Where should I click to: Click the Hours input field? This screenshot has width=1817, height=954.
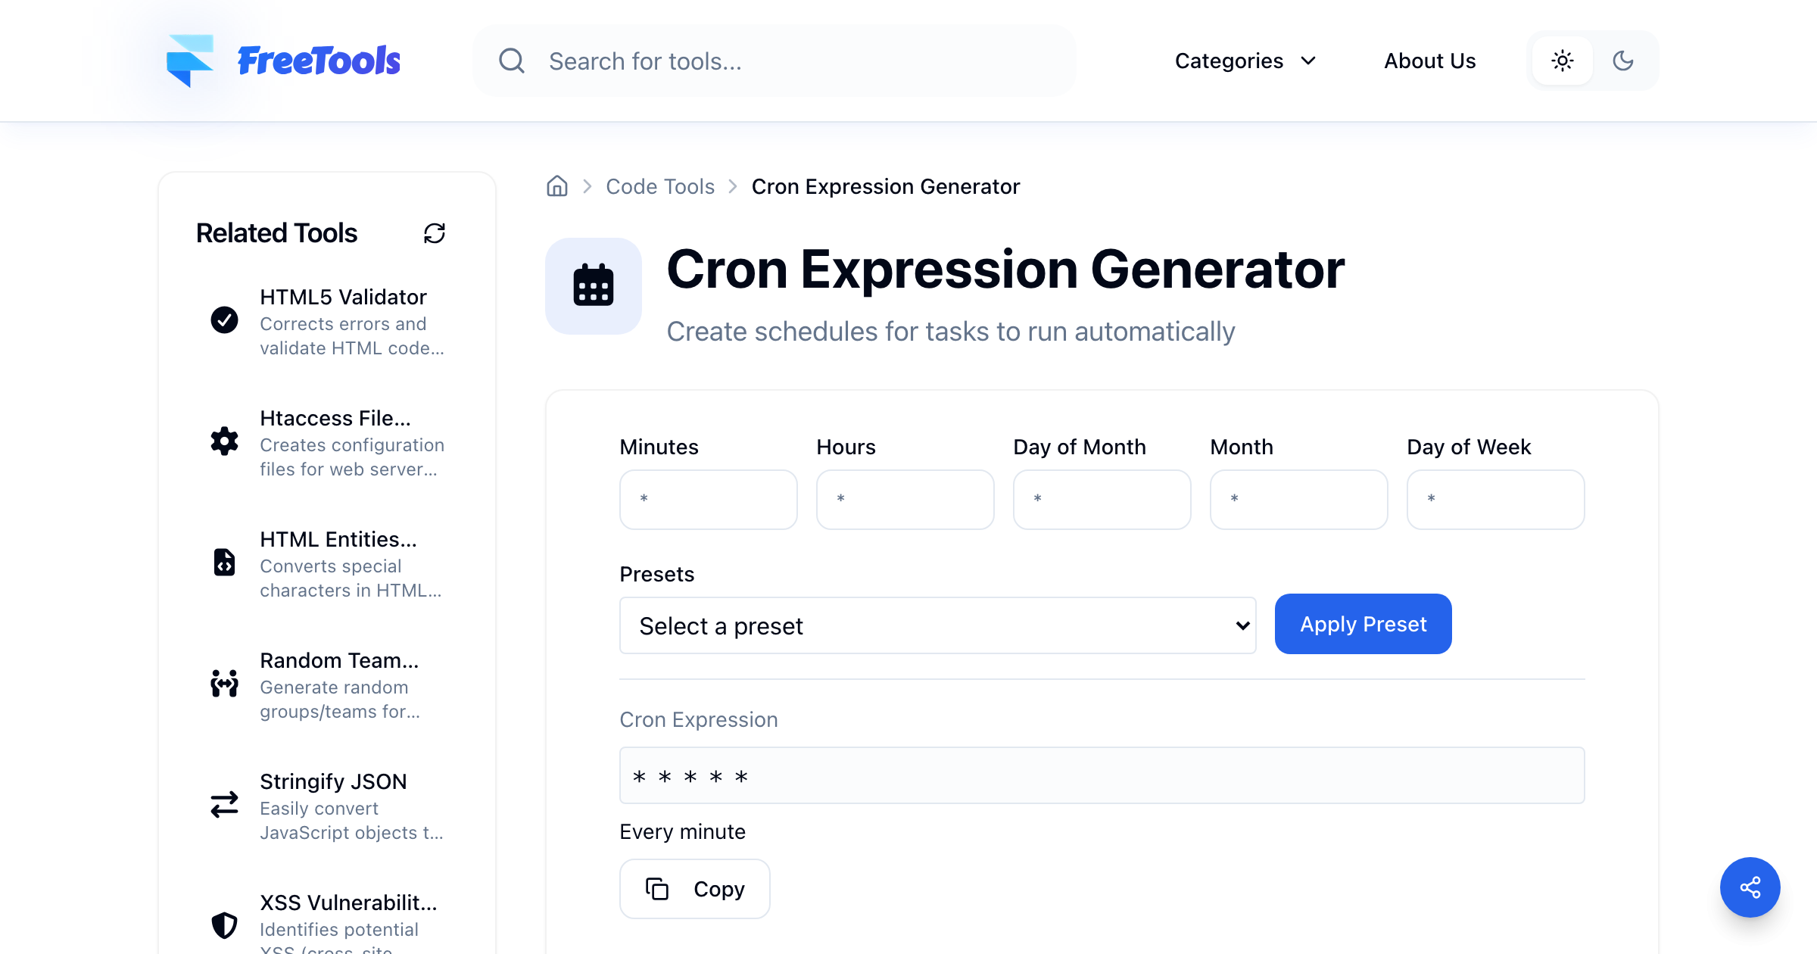point(905,500)
